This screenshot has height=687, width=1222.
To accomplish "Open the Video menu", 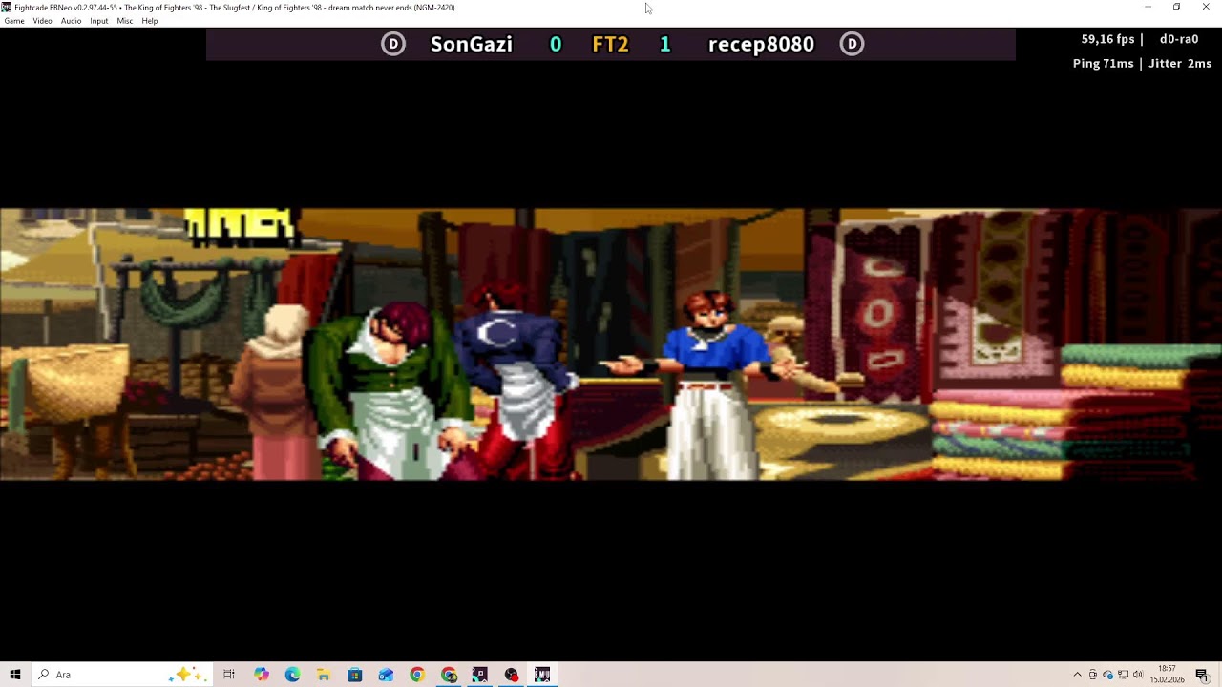I will click(x=42, y=21).
